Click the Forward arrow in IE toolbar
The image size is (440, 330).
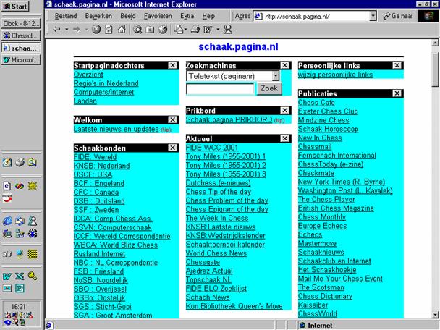tap(76, 30)
